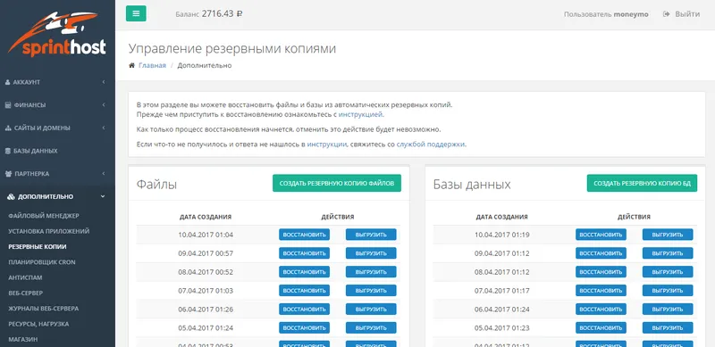Click the logout icon next to Выйти
Image resolution: width=715 pixels, height=347 pixels.
pyautogui.click(x=666, y=14)
